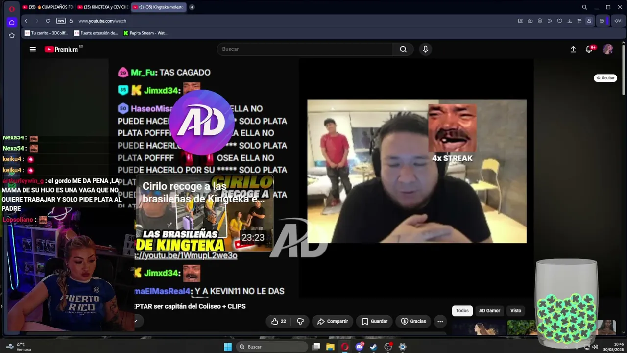Switch to the KINGTEKA y CEVICHE tab
Image resolution: width=627 pixels, height=353 pixels.
(103, 7)
